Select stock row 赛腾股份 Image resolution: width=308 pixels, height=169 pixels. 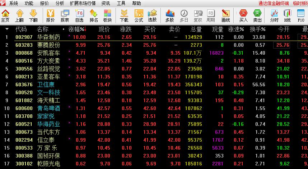[154, 45]
